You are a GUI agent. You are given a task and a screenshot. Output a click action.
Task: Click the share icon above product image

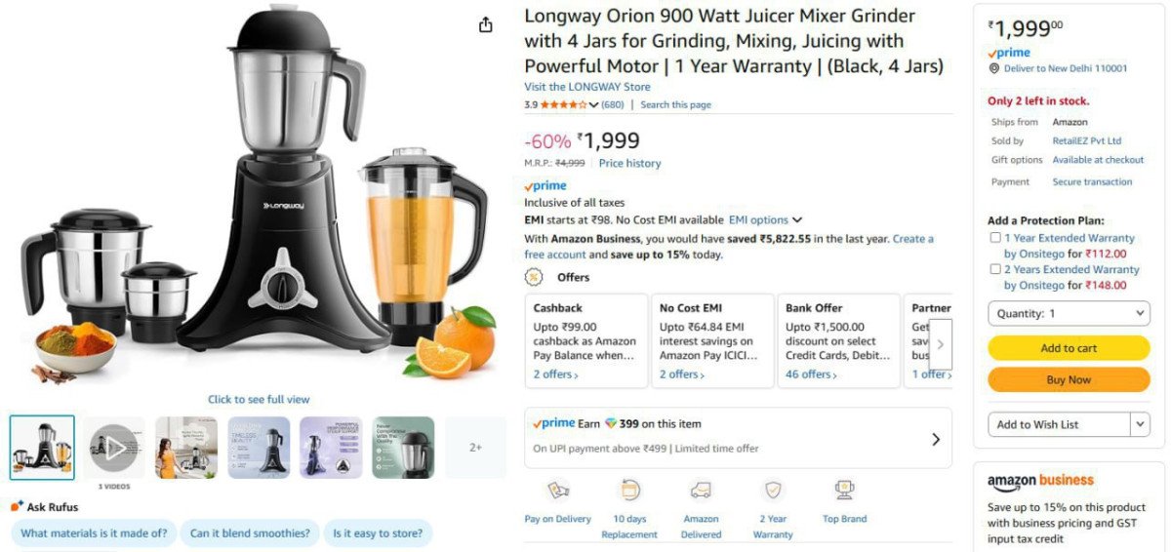tap(486, 25)
